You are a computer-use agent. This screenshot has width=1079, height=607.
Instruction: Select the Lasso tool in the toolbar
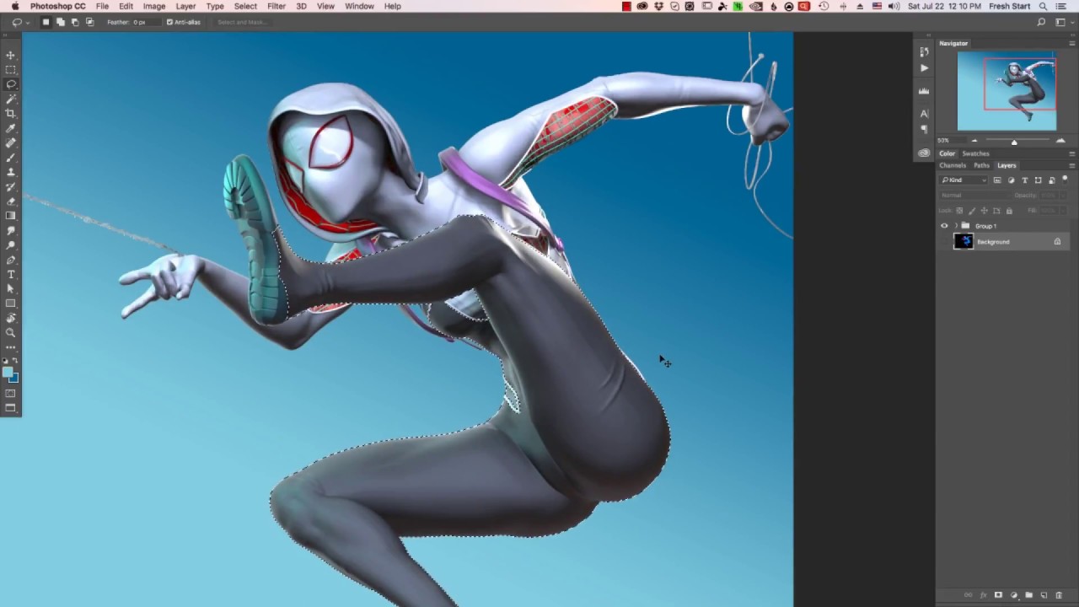pyautogui.click(x=11, y=84)
